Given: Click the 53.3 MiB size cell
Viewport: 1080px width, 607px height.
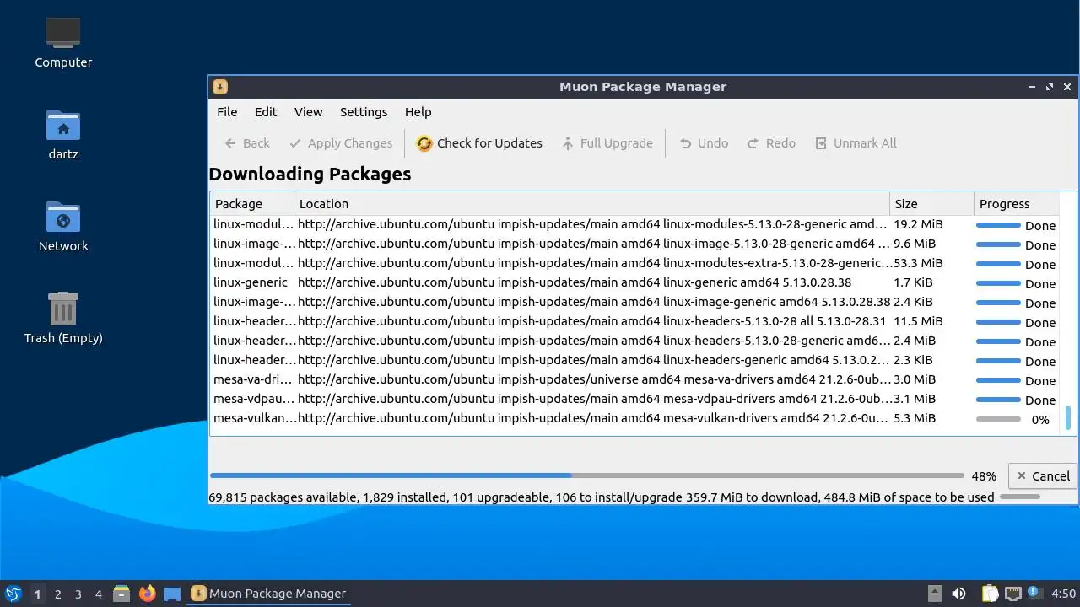Looking at the screenshot, I should [918, 263].
